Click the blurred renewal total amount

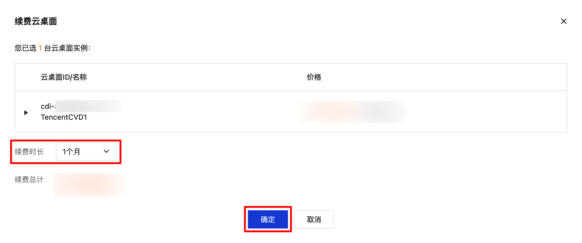click(x=89, y=185)
